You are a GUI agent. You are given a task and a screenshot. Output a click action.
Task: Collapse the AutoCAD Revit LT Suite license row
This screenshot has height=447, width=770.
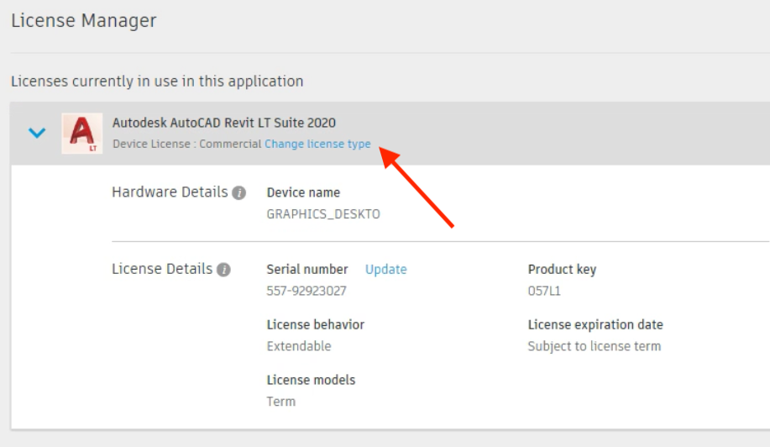(x=37, y=133)
